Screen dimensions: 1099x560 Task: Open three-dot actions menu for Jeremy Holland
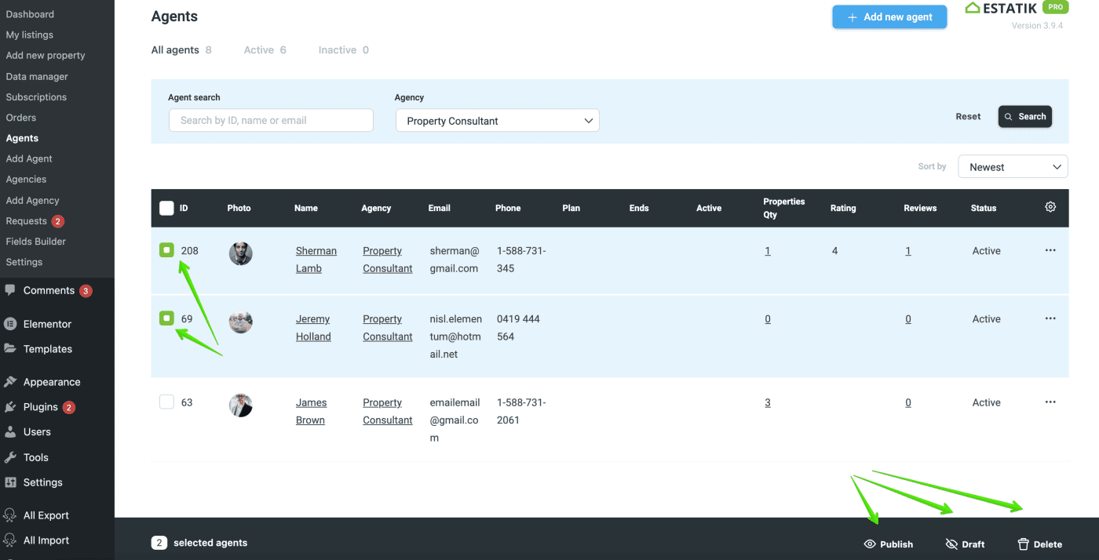(x=1050, y=318)
